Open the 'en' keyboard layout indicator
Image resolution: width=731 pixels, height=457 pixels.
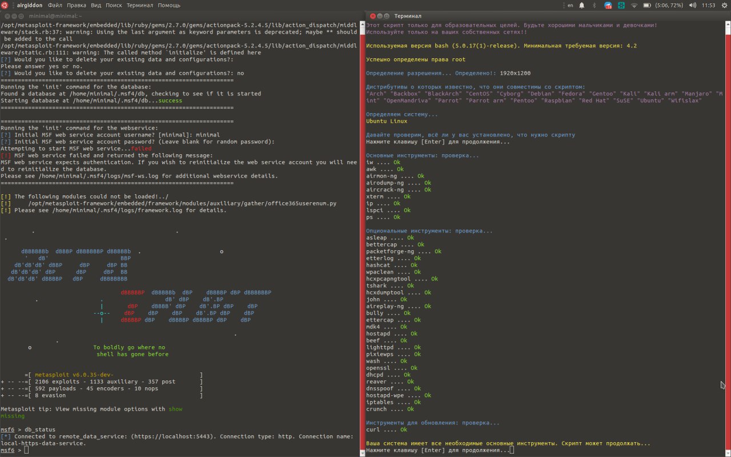point(570,5)
